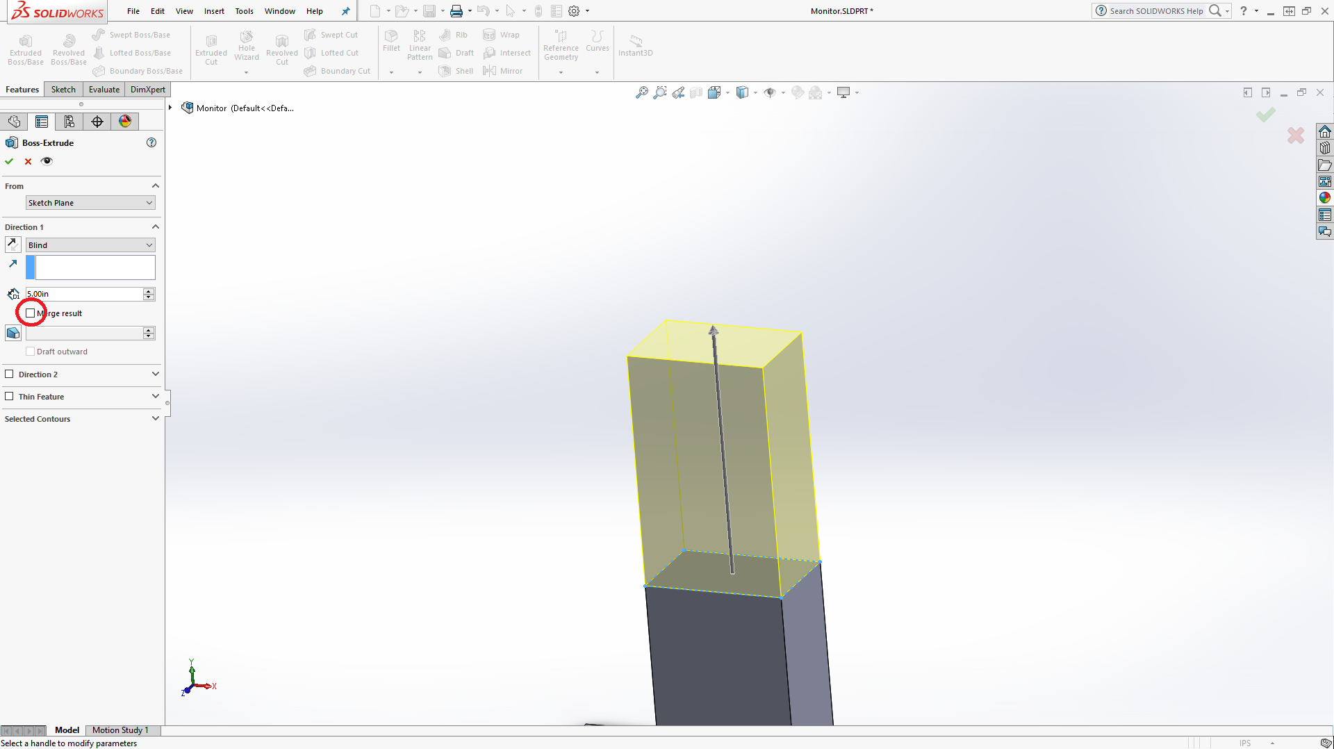The image size is (1334, 749).
Task: Pin the menu bar with pushpin icon
Action: coord(345,11)
